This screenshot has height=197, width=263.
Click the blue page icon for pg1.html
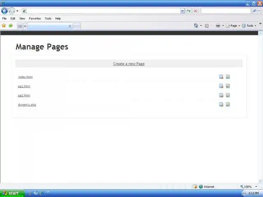(221, 86)
